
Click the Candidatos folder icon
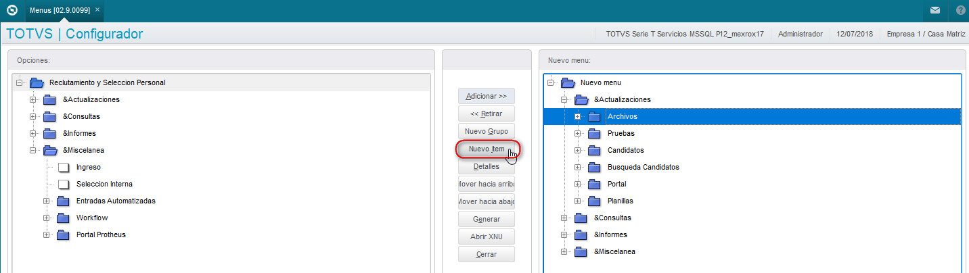coord(595,150)
